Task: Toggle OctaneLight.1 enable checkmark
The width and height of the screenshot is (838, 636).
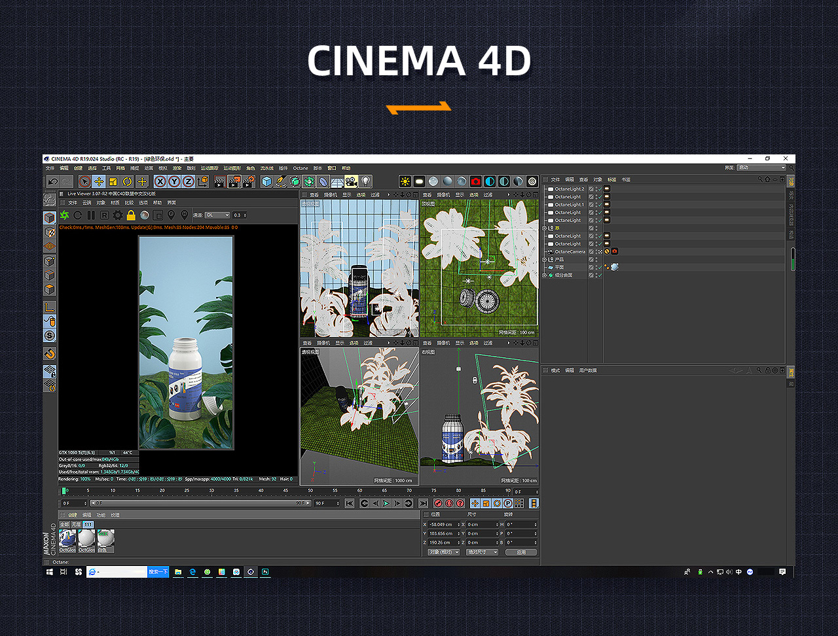Action: (x=599, y=205)
